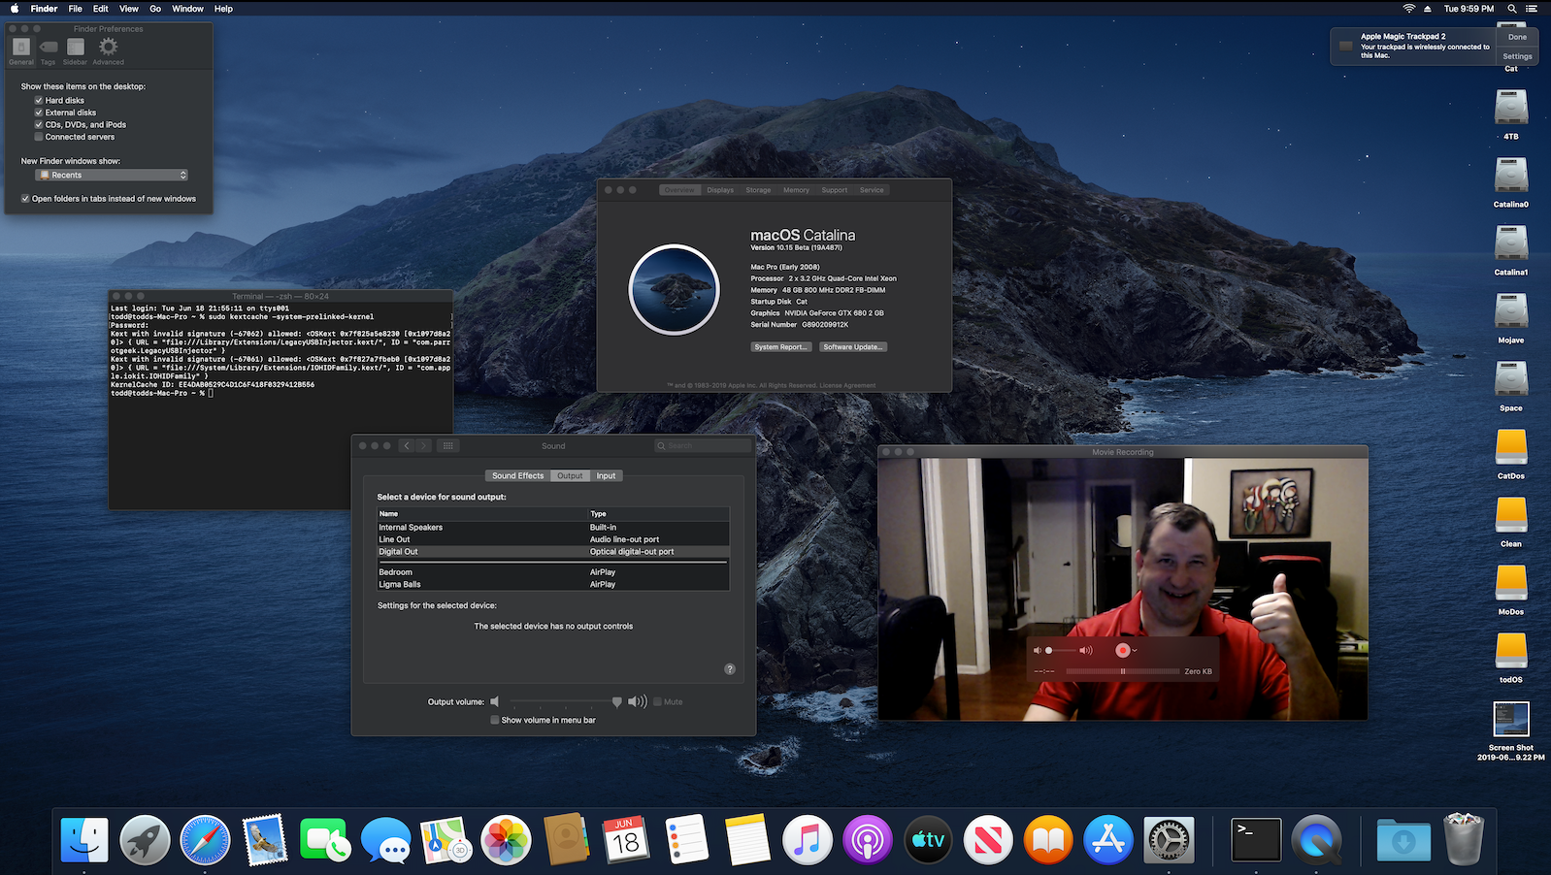Click the red record button in Movie Recording
Image resolution: width=1551 pixels, height=875 pixels.
1122,650
